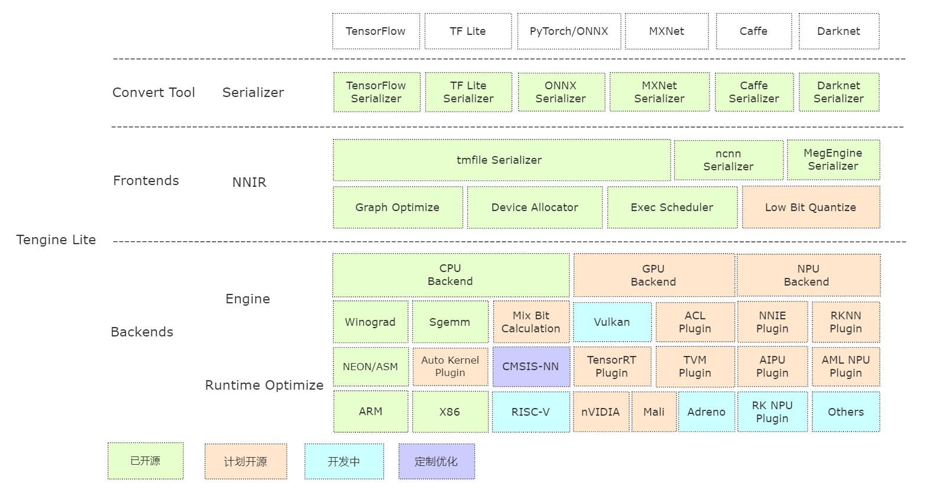Click the ARM box
Viewport: 926px width, 489px height.
pos(370,412)
